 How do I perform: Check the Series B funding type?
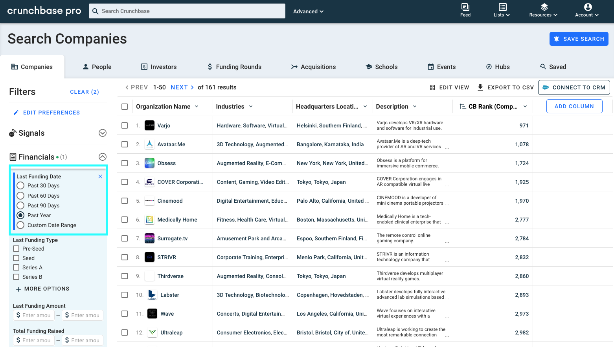pos(16,277)
